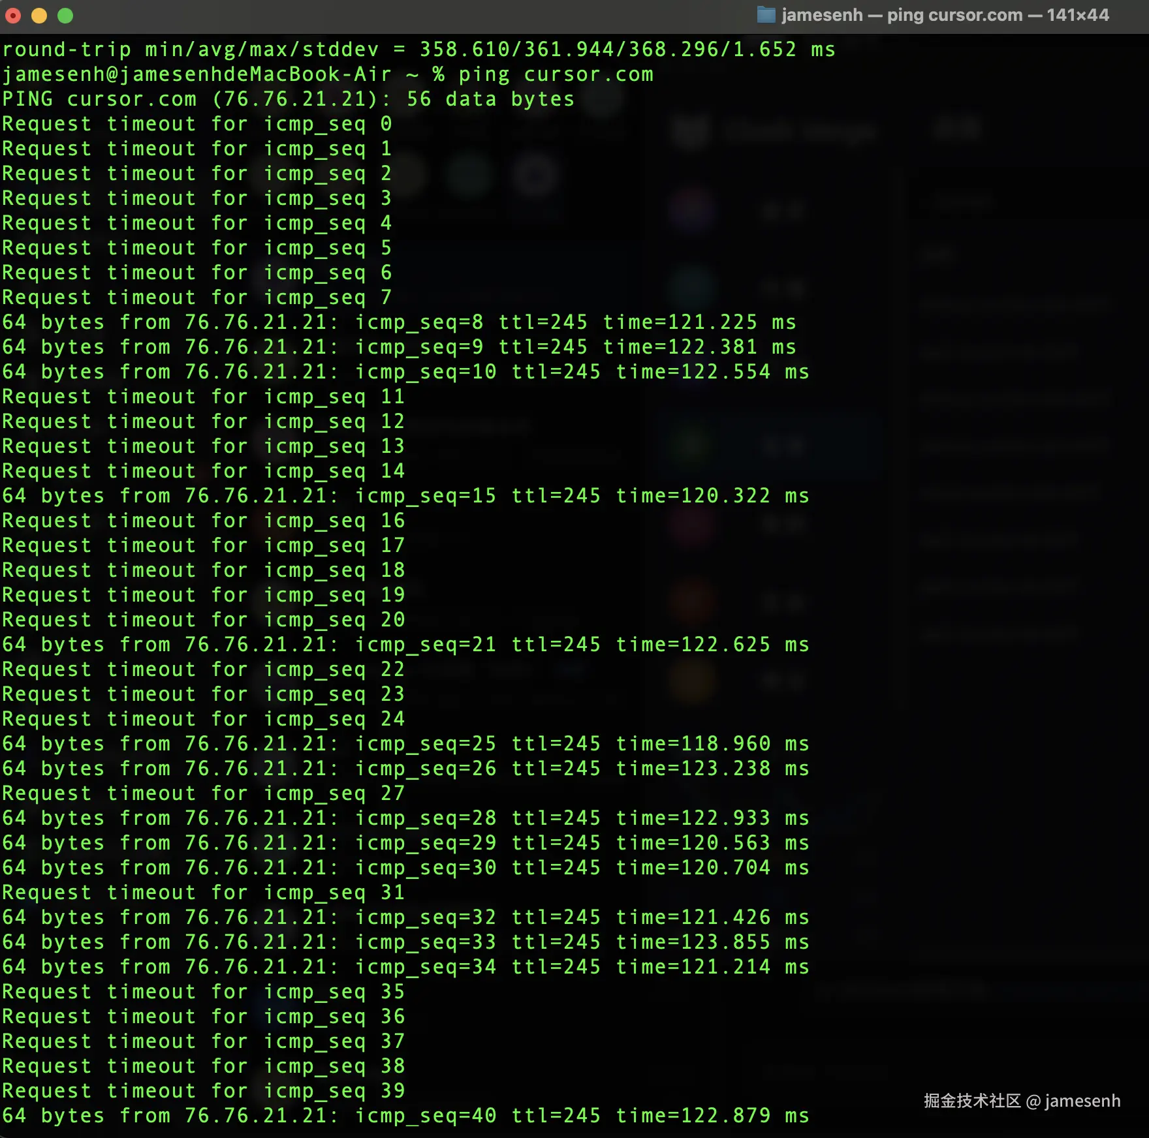1149x1138 pixels.
Task: Click the Request timeout line for icmp_seq 0
Action: point(196,124)
